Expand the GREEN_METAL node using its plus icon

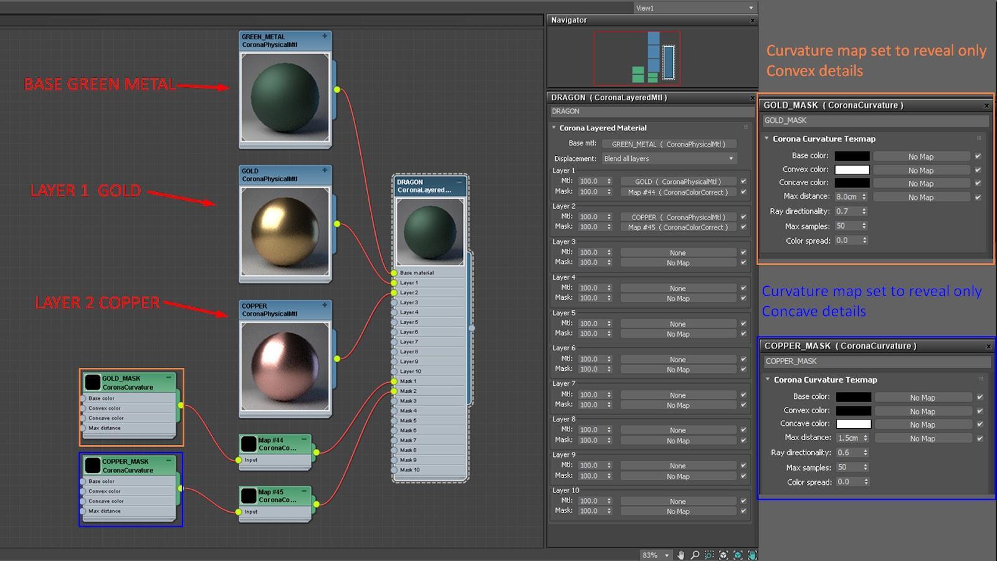tap(323, 36)
